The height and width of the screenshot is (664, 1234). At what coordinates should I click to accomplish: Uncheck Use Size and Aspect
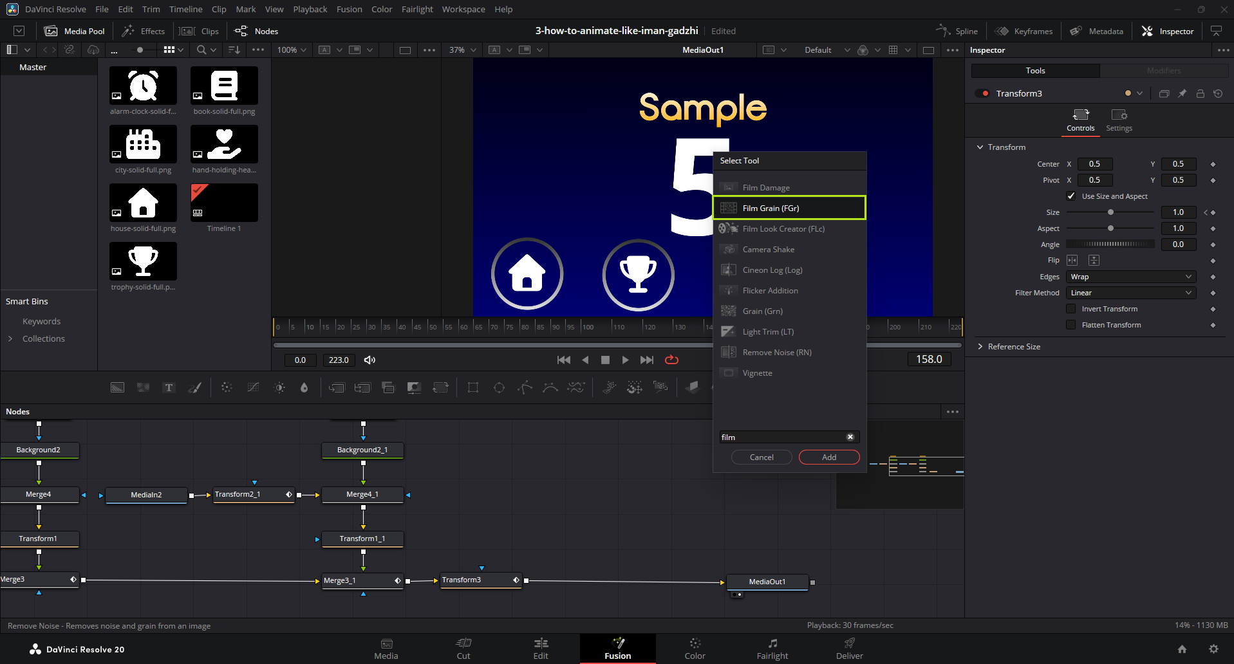click(x=1071, y=196)
